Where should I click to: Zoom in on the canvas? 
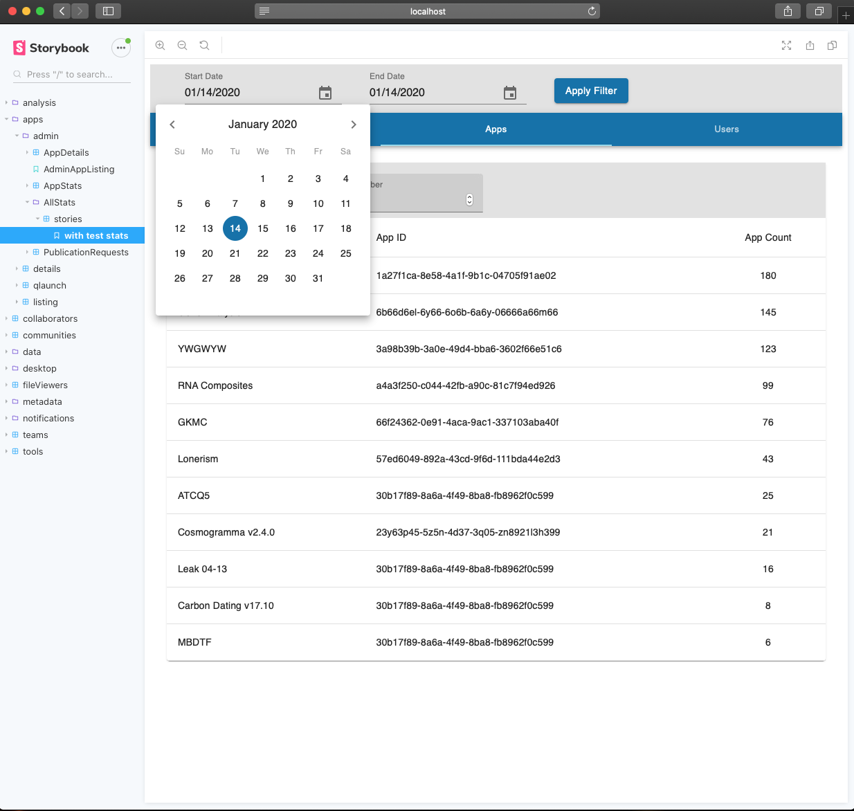(160, 45)
